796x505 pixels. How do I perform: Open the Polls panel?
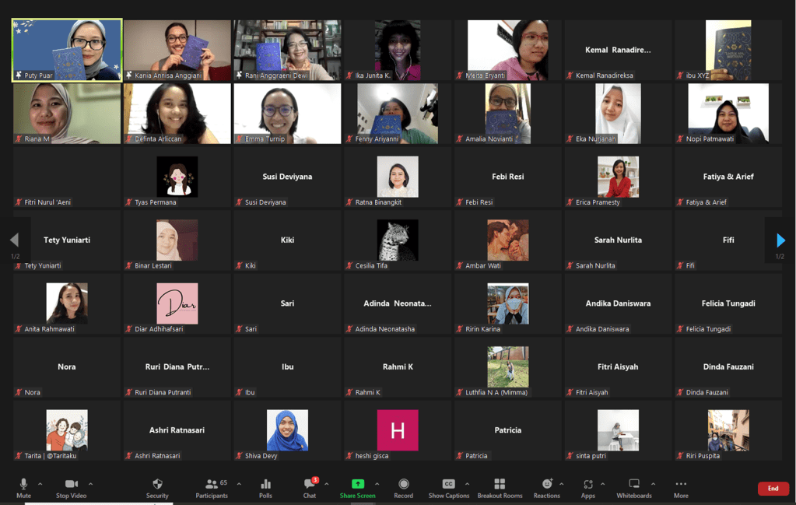click(265, 488)
